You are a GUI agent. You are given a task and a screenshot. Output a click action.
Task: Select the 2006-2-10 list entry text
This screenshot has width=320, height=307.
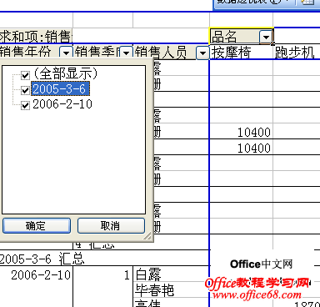62,104
